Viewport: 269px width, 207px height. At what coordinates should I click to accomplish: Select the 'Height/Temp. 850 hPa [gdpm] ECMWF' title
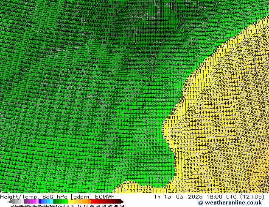[57, 197]
